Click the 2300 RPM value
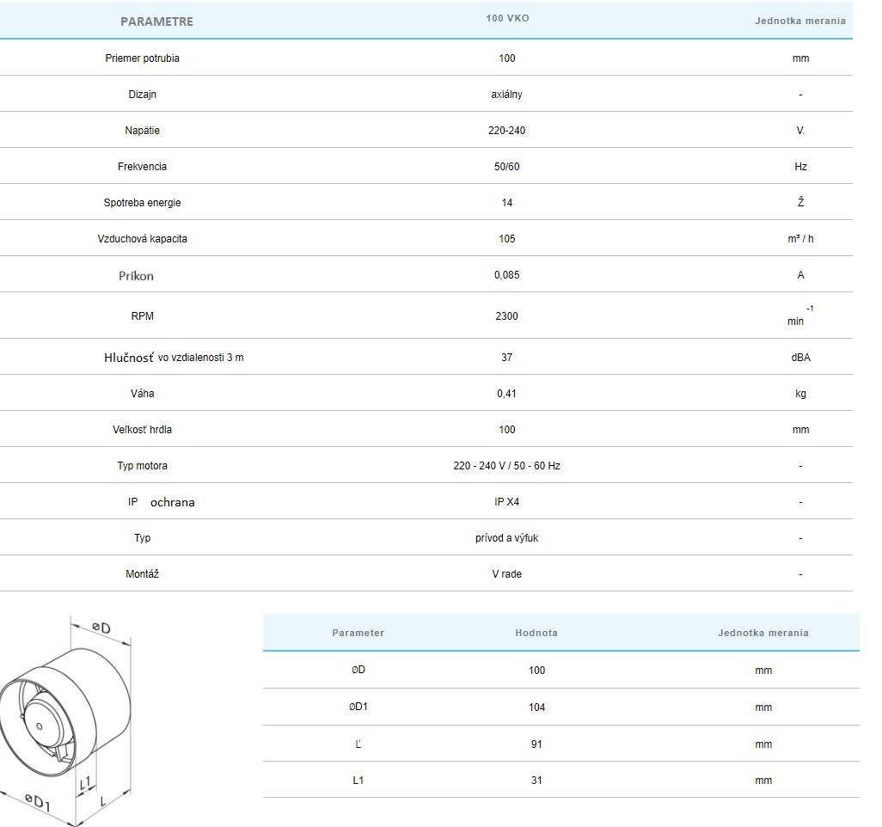Image resolution: width=882 pixels, height=827 pixels. 506,316
